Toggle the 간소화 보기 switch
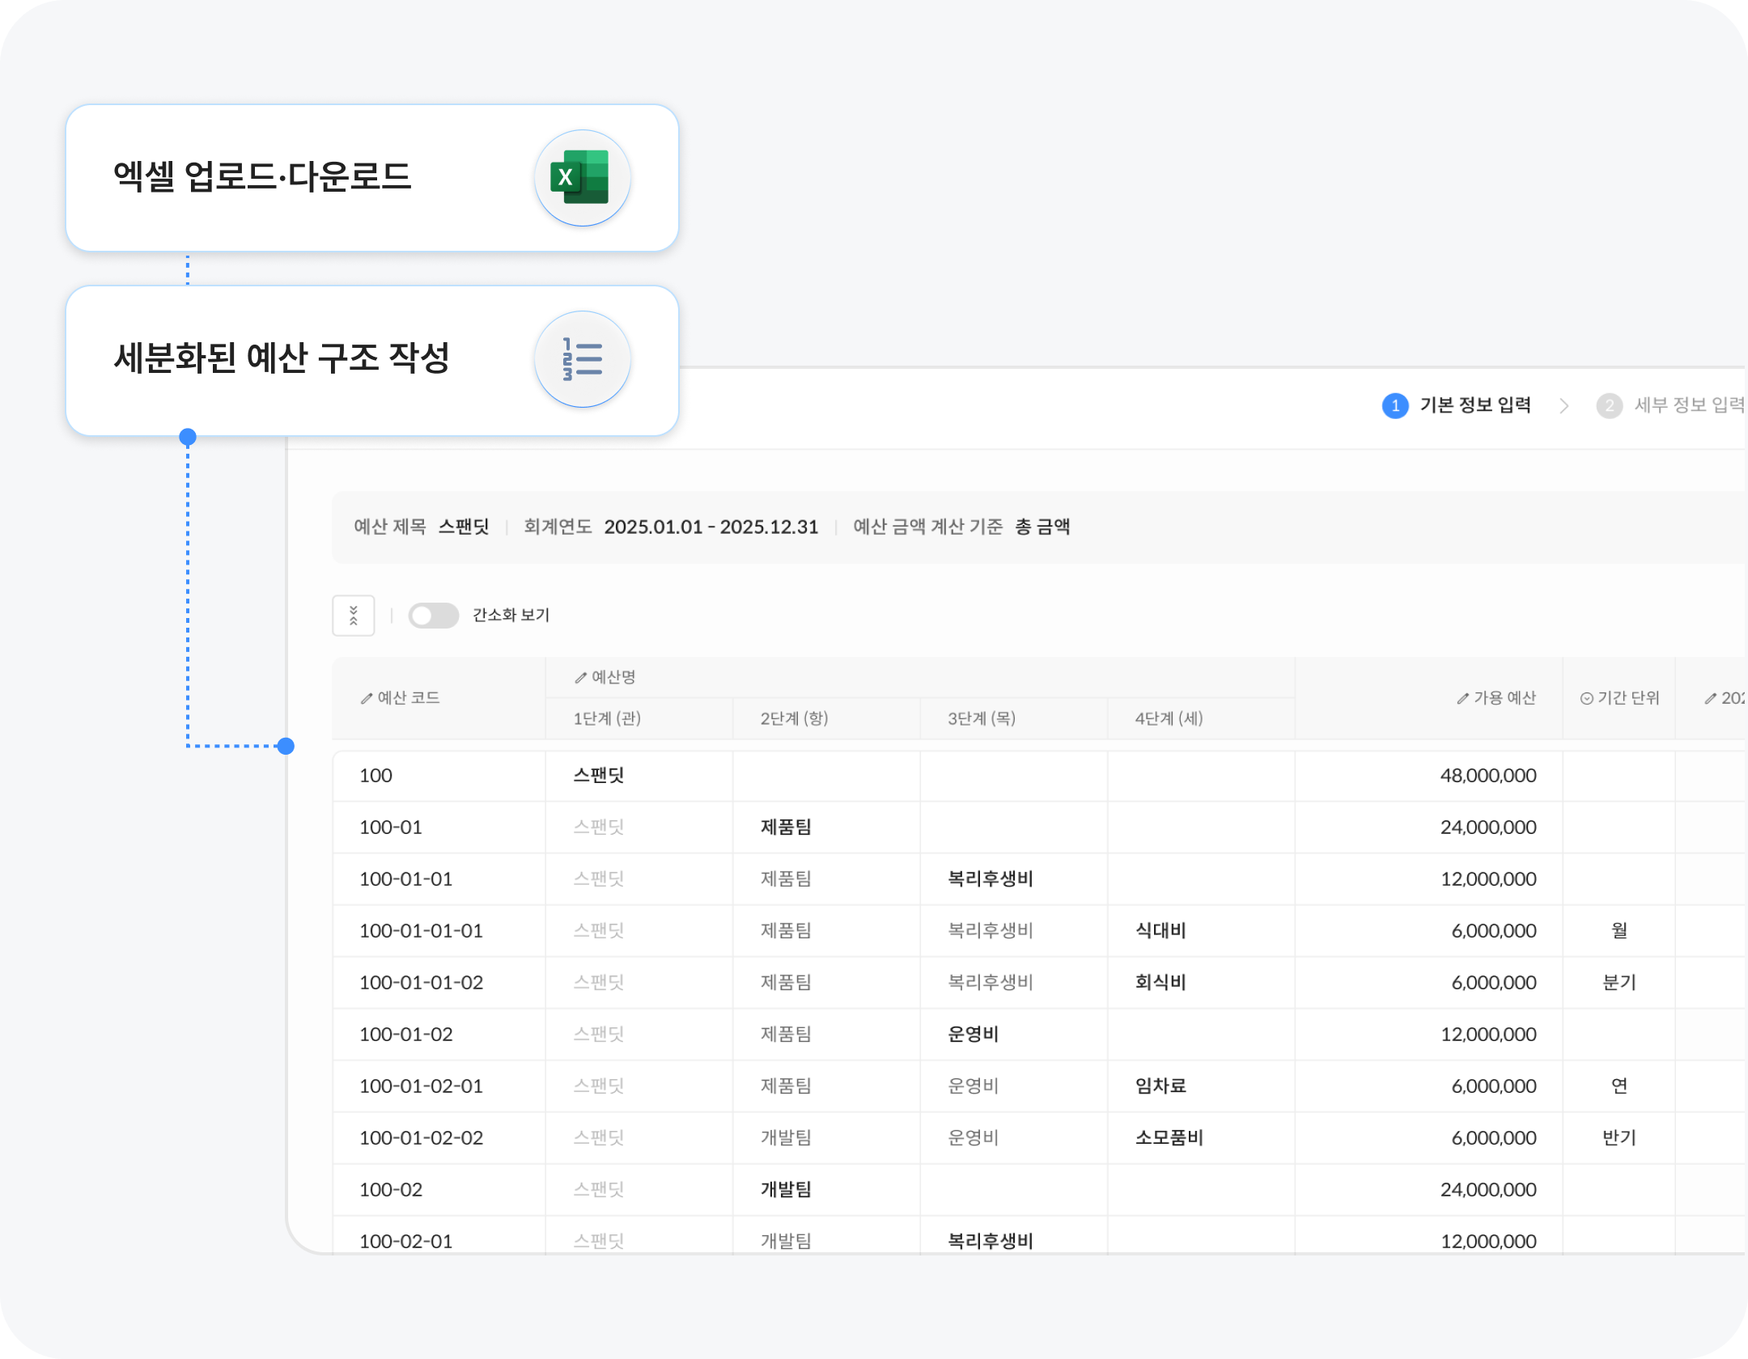 click(x=433, y=616)
